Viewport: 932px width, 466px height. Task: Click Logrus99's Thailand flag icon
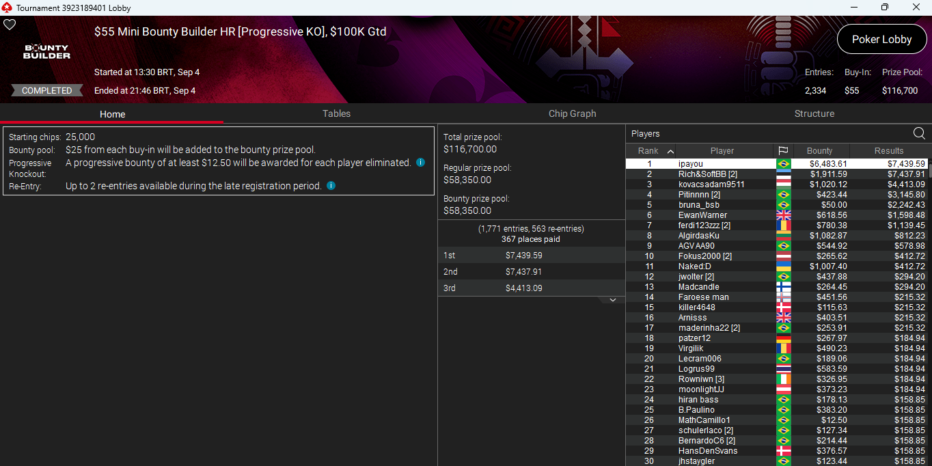click(783, 369)
